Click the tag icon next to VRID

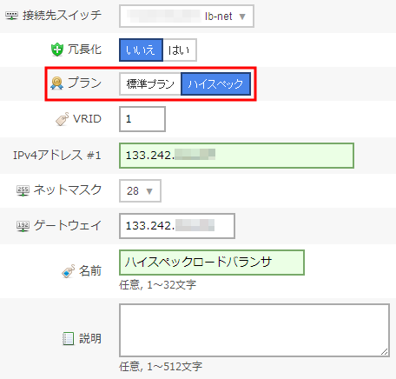(62, 119)
